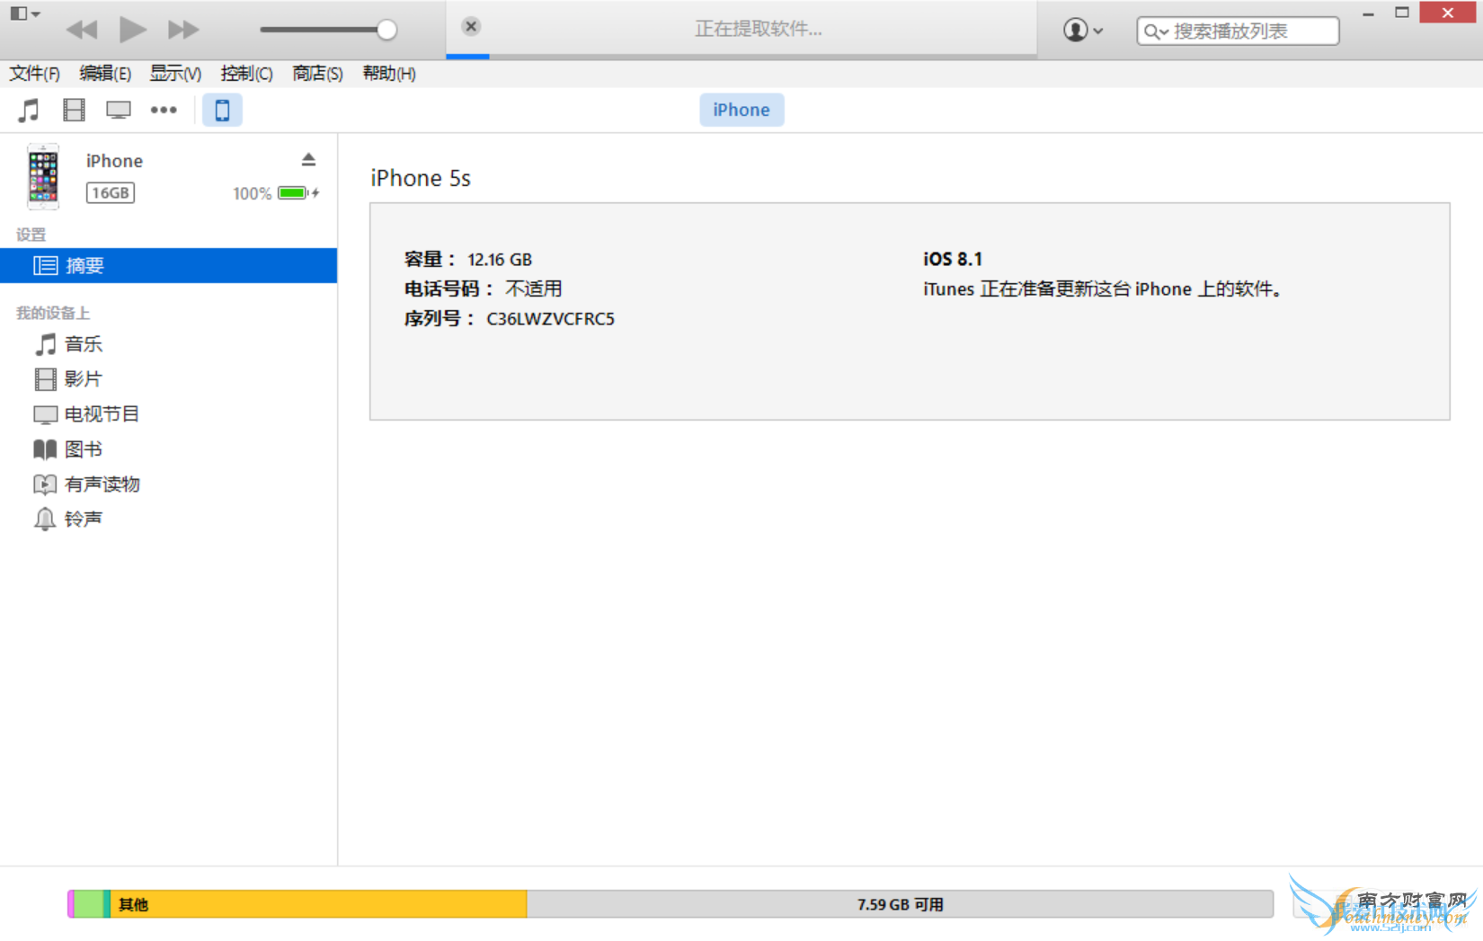The image size is (1483, 941).
Task: Click the iPhone navigation button
Action: point(741,109)
